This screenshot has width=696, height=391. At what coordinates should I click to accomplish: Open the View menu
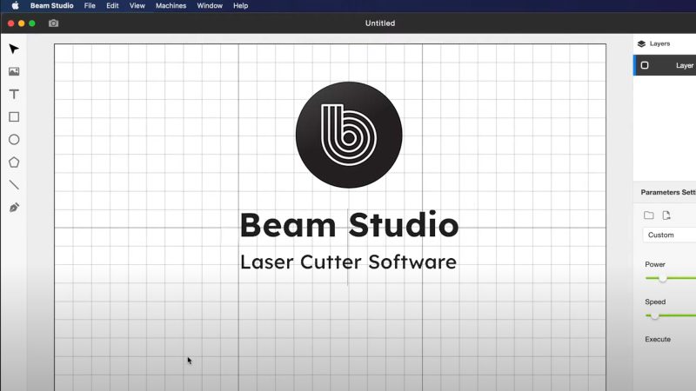(x=137, y=6)
